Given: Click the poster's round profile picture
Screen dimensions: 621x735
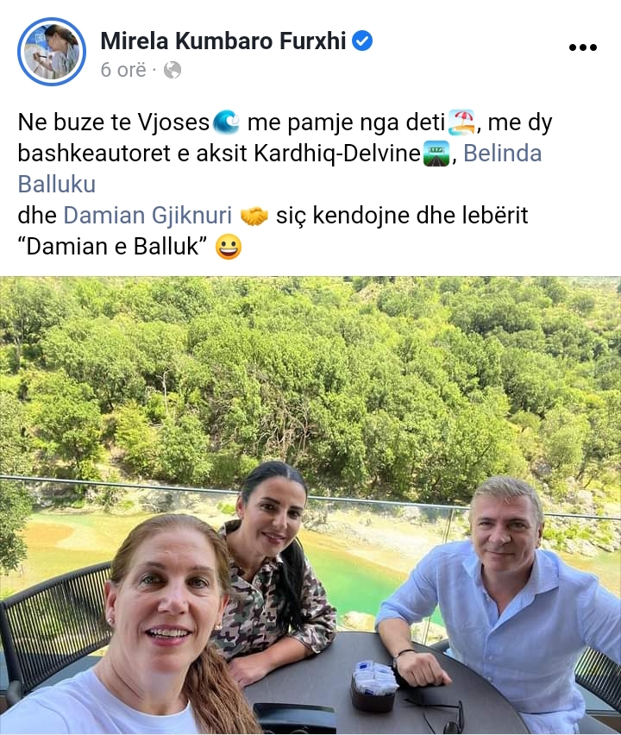Looking at the screenshot, I should coord(52,52).
